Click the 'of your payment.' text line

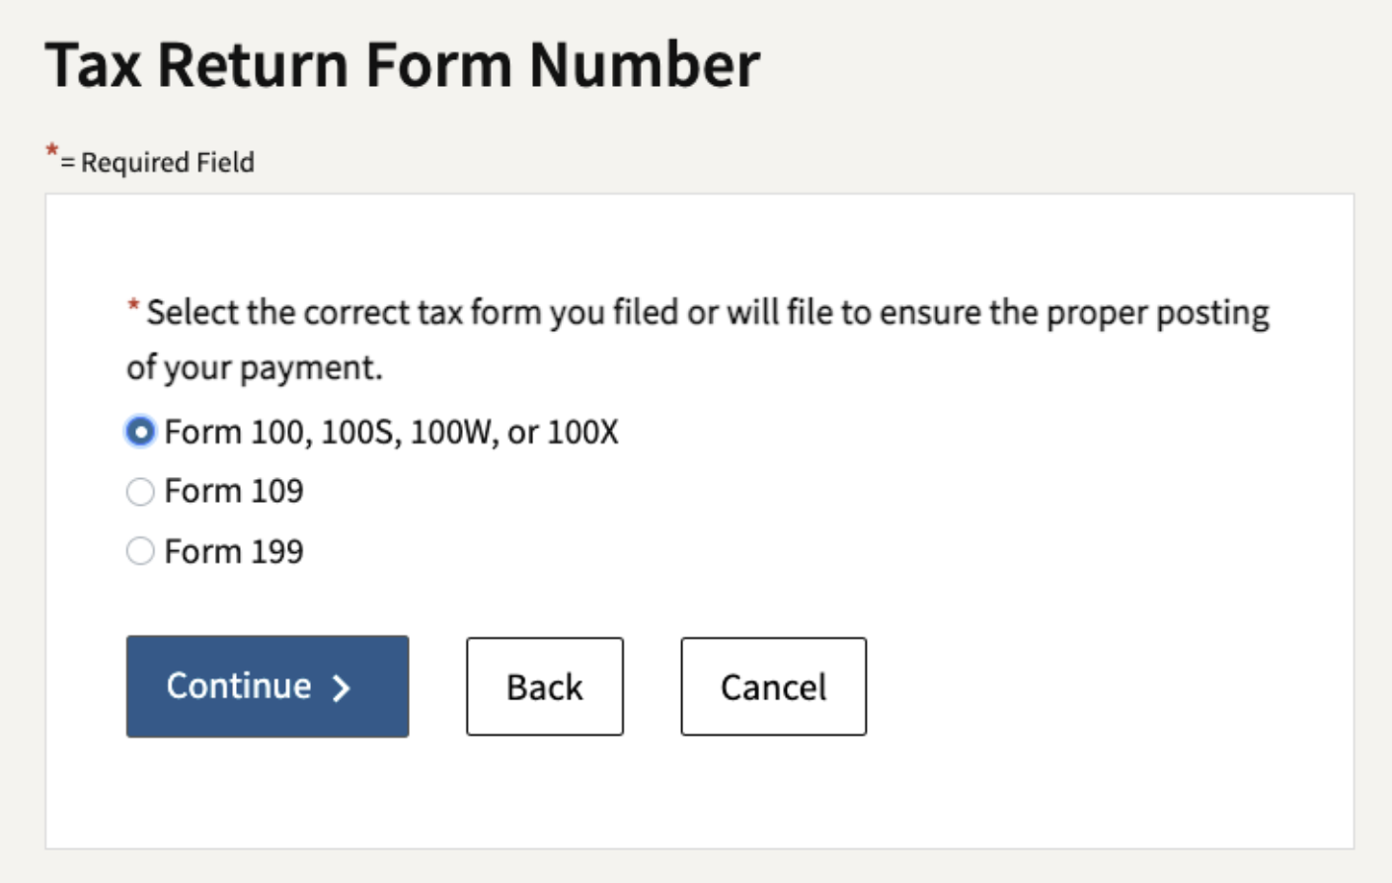coord(255,367)
